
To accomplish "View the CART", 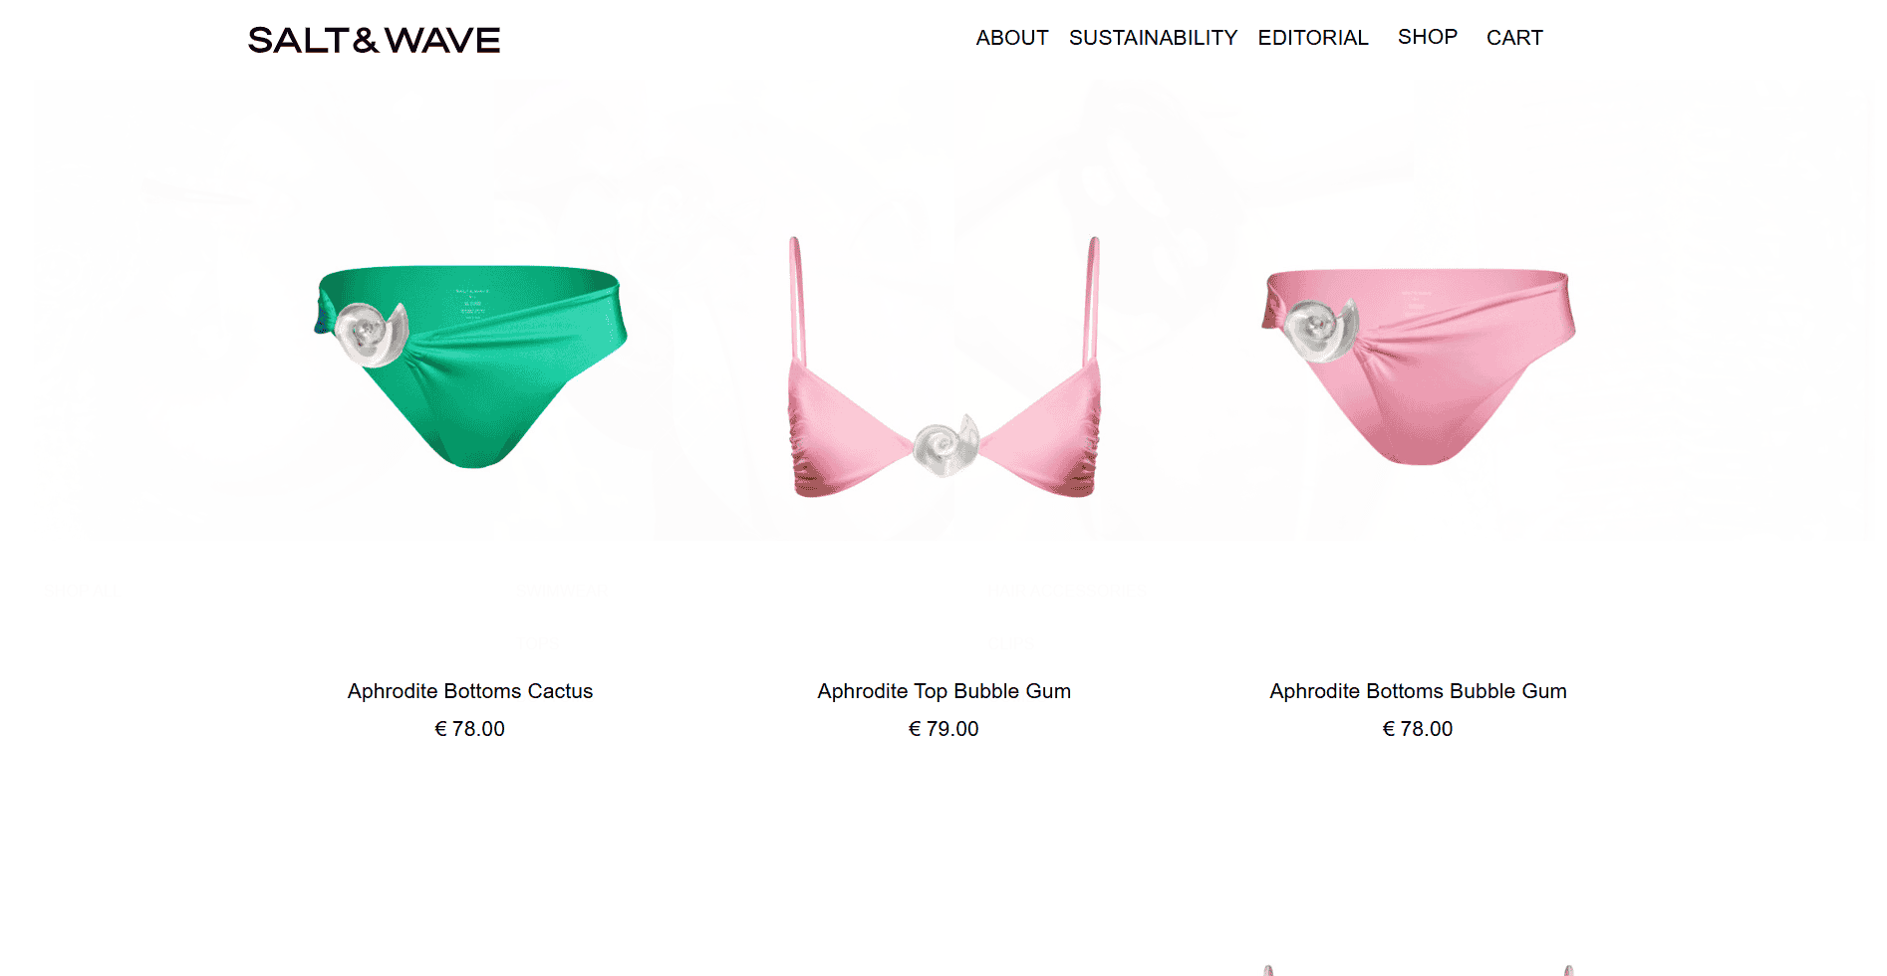I will 1514,38.
